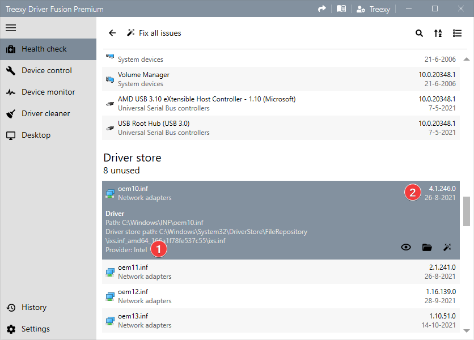Screen dimensions: 474x340
Task: Click the oem10.inf network adapter icon
Action: coord(110,193)
